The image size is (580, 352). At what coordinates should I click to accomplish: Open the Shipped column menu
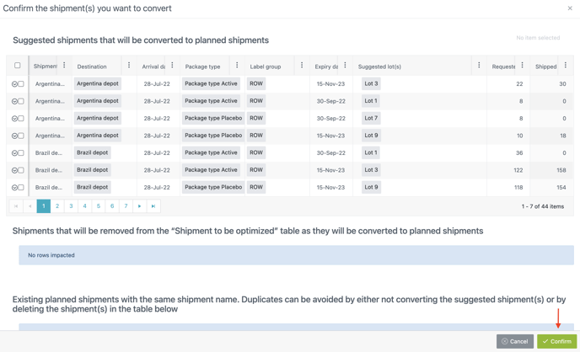coord(566,66)
